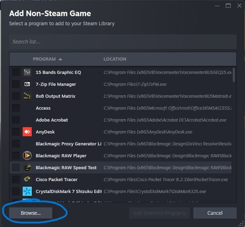Select the Access program name
This screenshot has width=245, height=227.
point(43,108)
